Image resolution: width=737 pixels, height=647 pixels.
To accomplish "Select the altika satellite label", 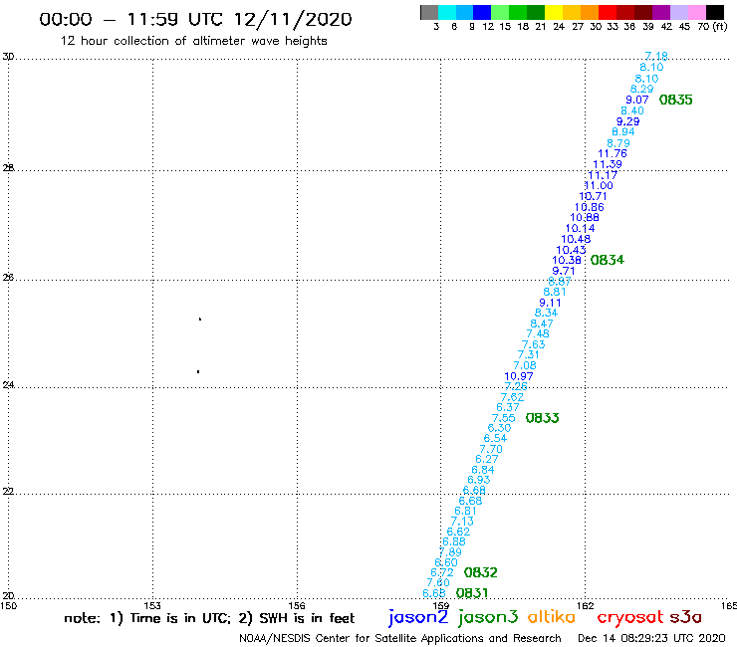I will pyautogui.click(x=552, y=617).
